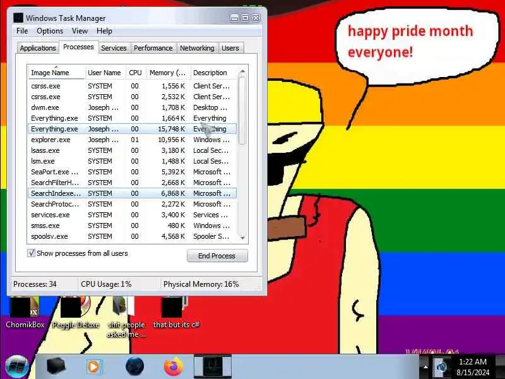Select the csrss.exe row with 2,532 K
This screenshot has width=505, height=379.
[x=133, y=97]
